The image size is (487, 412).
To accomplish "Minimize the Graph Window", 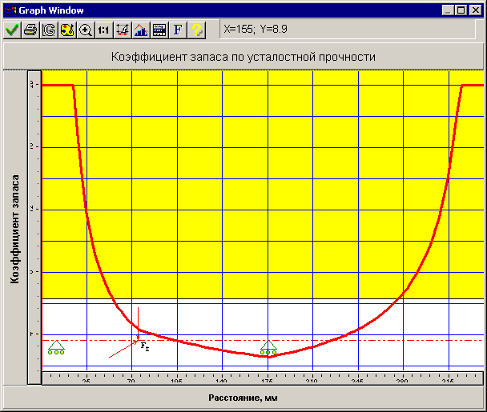I will (448, 10).
